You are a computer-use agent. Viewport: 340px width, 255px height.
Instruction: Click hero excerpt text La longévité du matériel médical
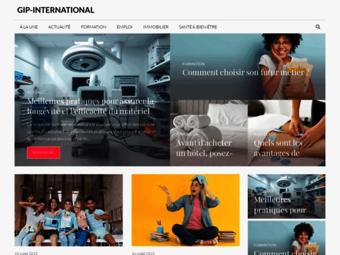coord(91,132)
